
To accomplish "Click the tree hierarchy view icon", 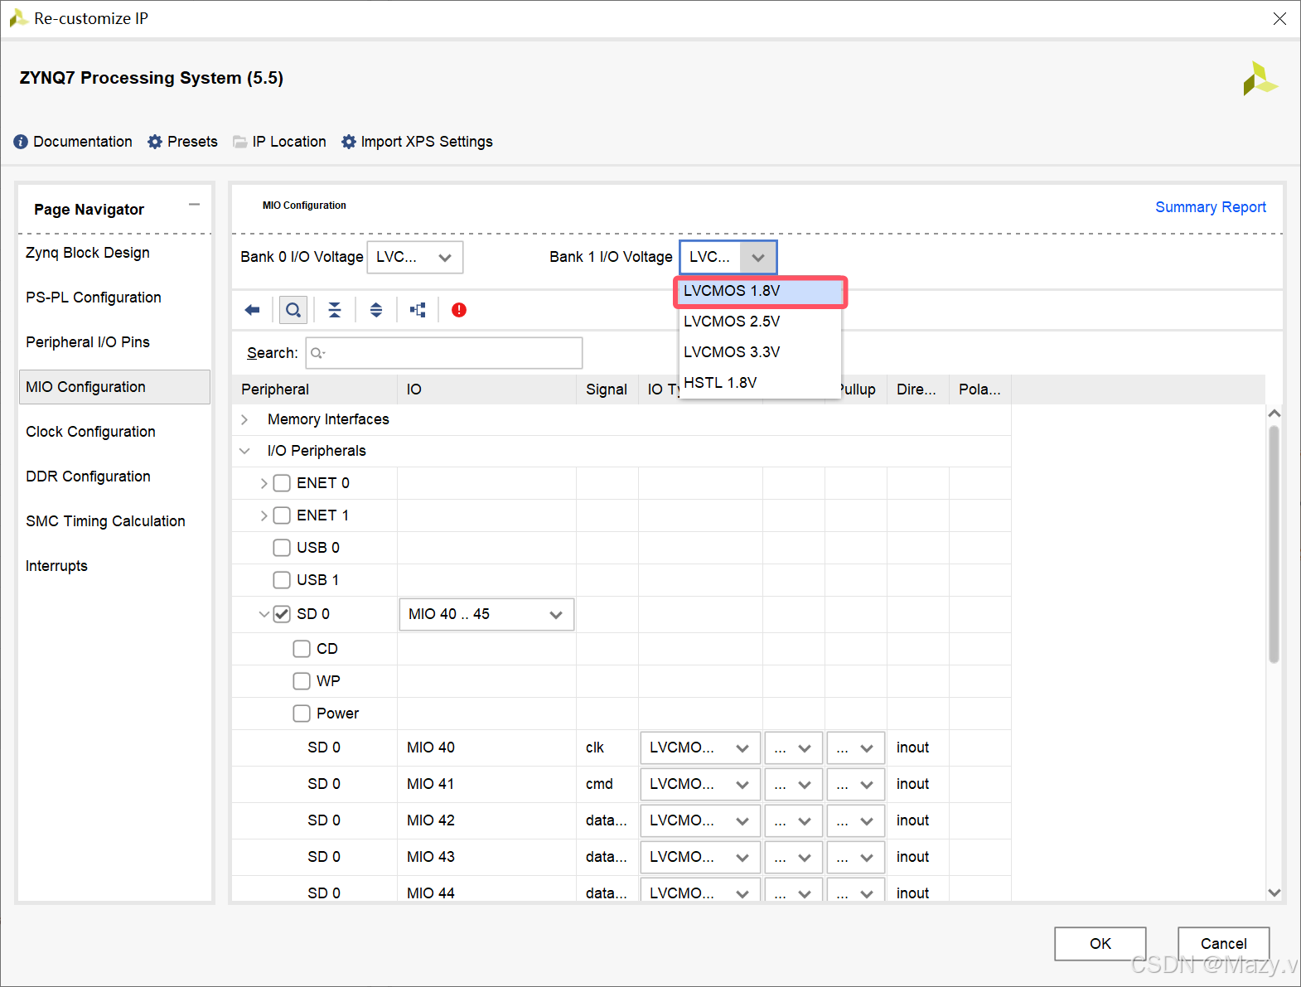I will point(418,310).
